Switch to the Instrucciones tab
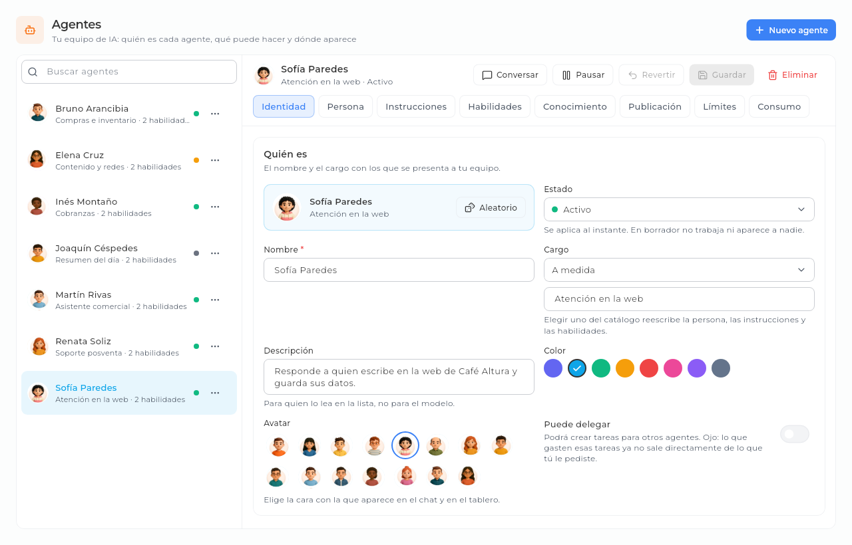 [x=416, y=106]
